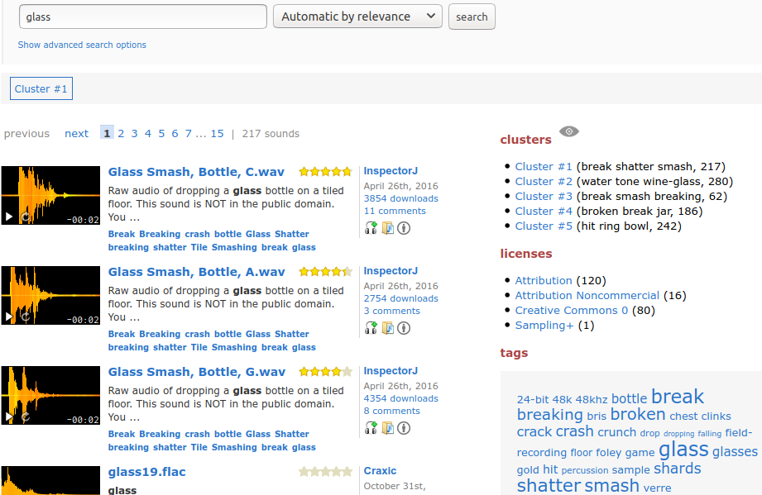
Task: Open pack icon for Bottle, C.wav
Action: pyautogui.click(x=387, y=228)
